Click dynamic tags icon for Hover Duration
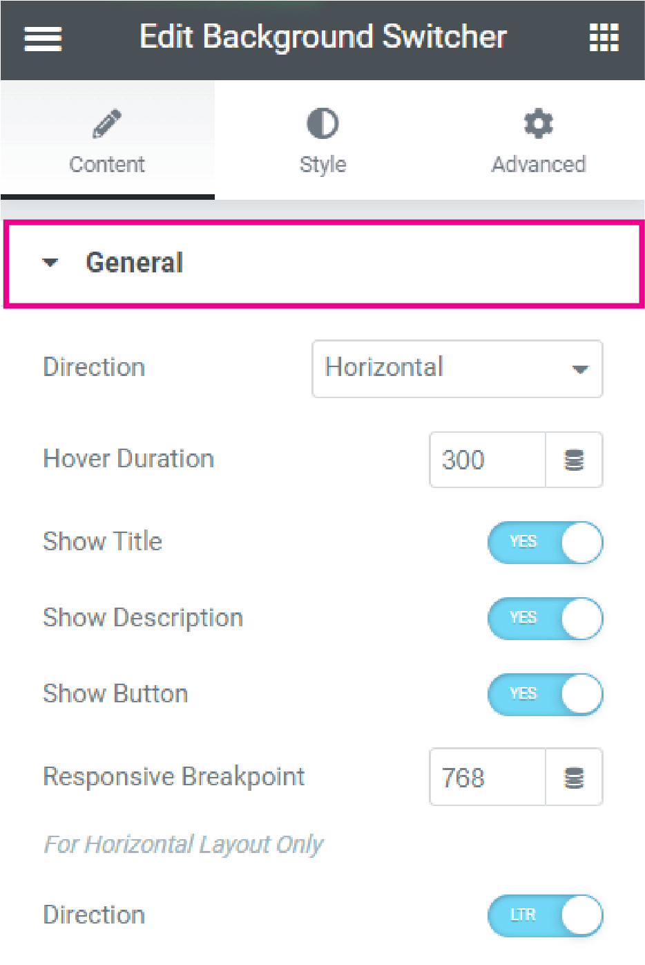Image resolution: width=645 pixels, height=965 pixels. tap(574, 460)
